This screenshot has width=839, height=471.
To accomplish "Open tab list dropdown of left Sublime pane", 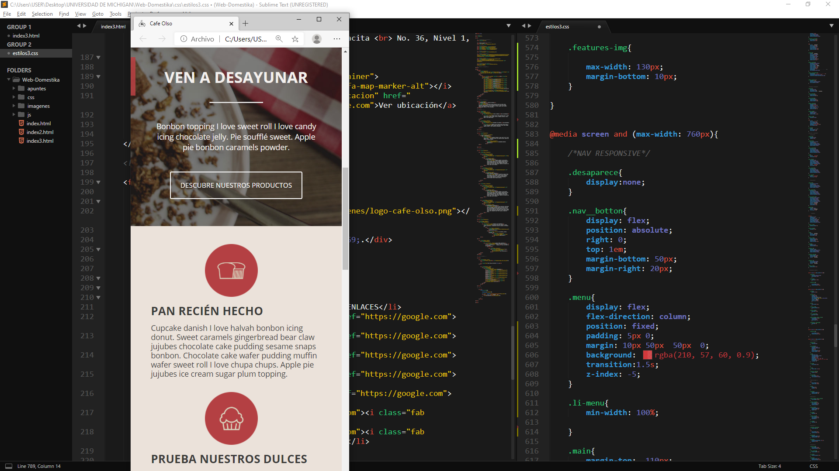I will (509, 26).
